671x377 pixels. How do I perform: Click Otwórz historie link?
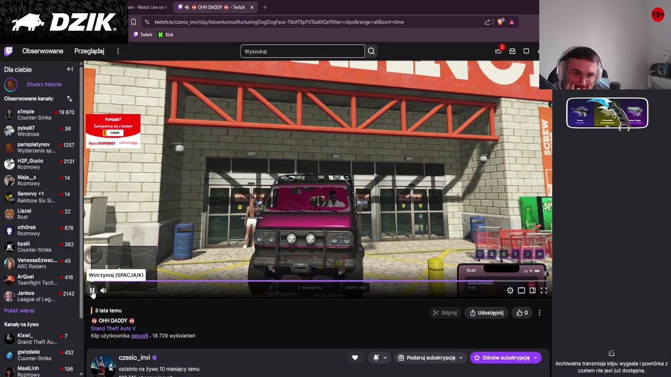[44, 84]
